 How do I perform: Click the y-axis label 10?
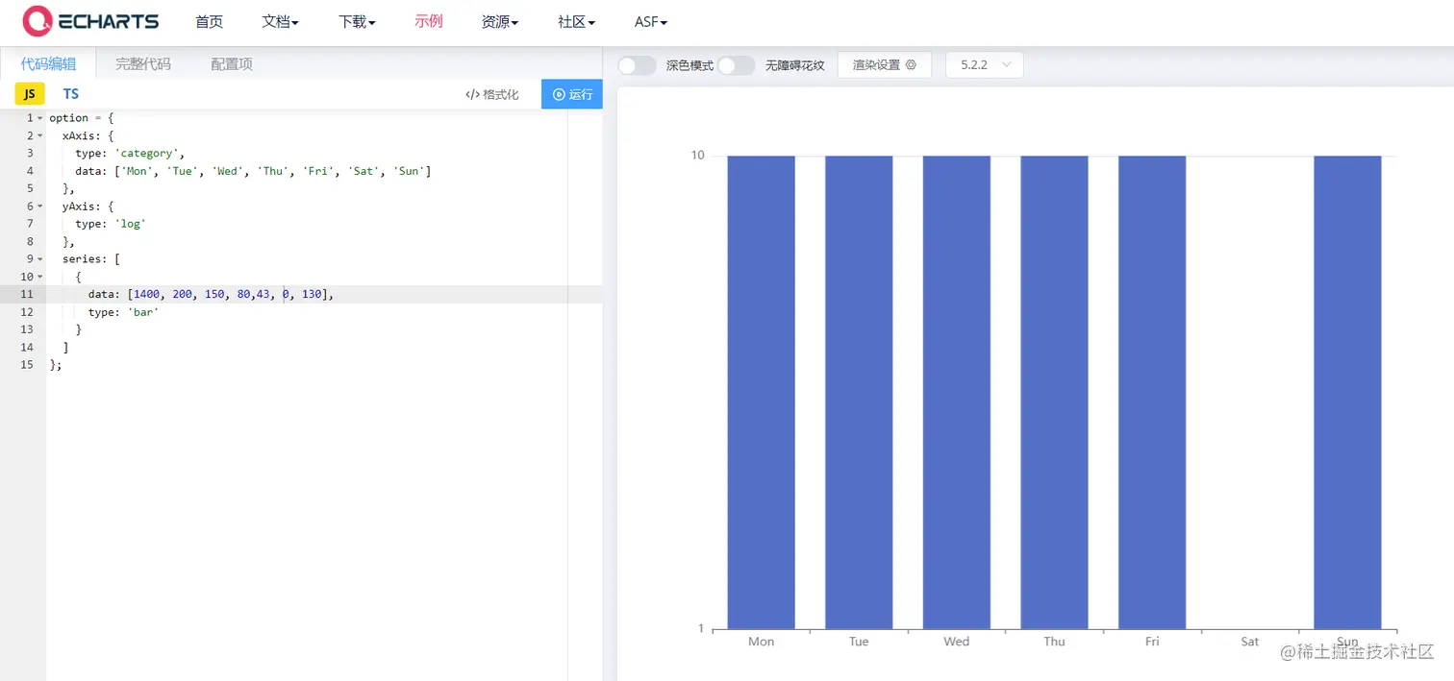(698, 155)
